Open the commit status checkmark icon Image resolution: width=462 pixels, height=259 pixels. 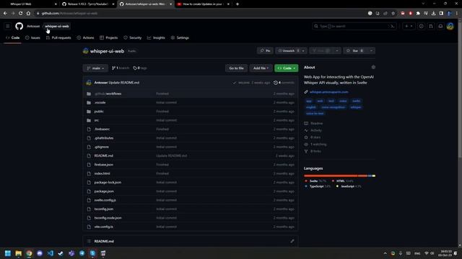pos(235,83)
